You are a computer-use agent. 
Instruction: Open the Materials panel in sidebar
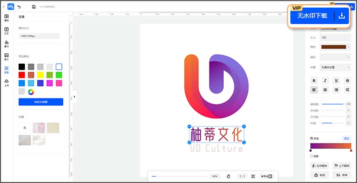[x=7, y=44]
